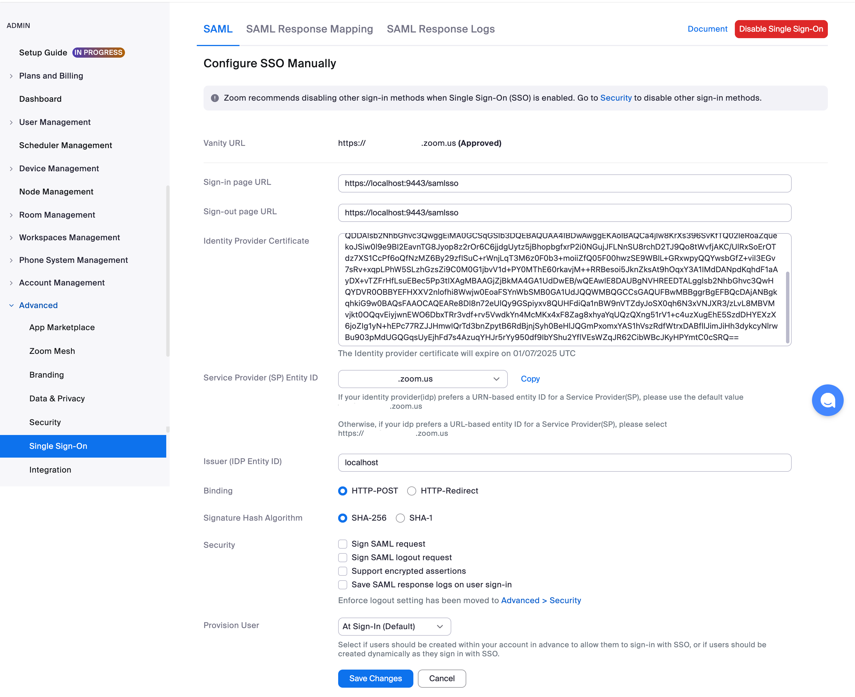This screenshot has width=855, height=697.
Task: Open the Document link
Action: point(707,29)
